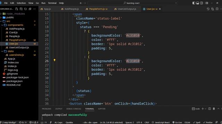Show the Debug Console panel tab

coord(74,109)
